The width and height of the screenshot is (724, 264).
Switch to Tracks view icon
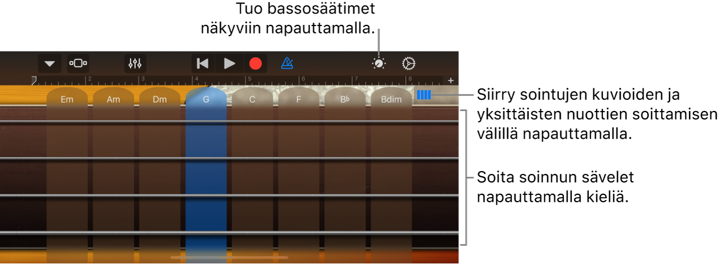(x=78, y=63)
